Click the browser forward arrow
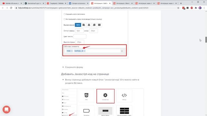 point(7,8)
